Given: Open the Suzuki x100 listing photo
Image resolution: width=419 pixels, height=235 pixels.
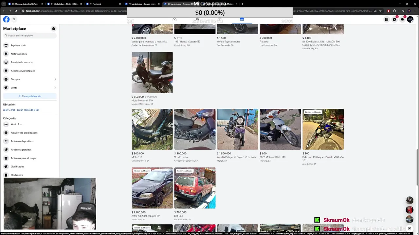Looking at the screenshot, I should point(323,129).
